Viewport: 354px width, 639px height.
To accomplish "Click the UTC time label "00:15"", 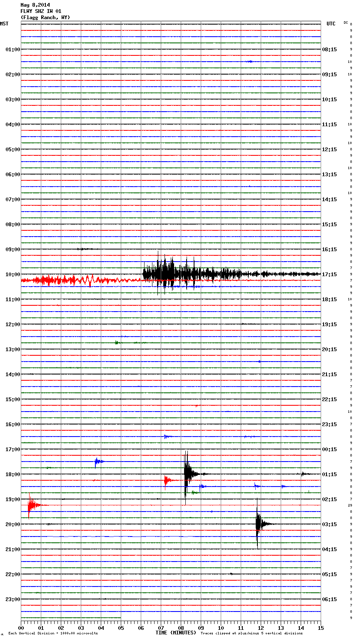I will coord(329,449).
